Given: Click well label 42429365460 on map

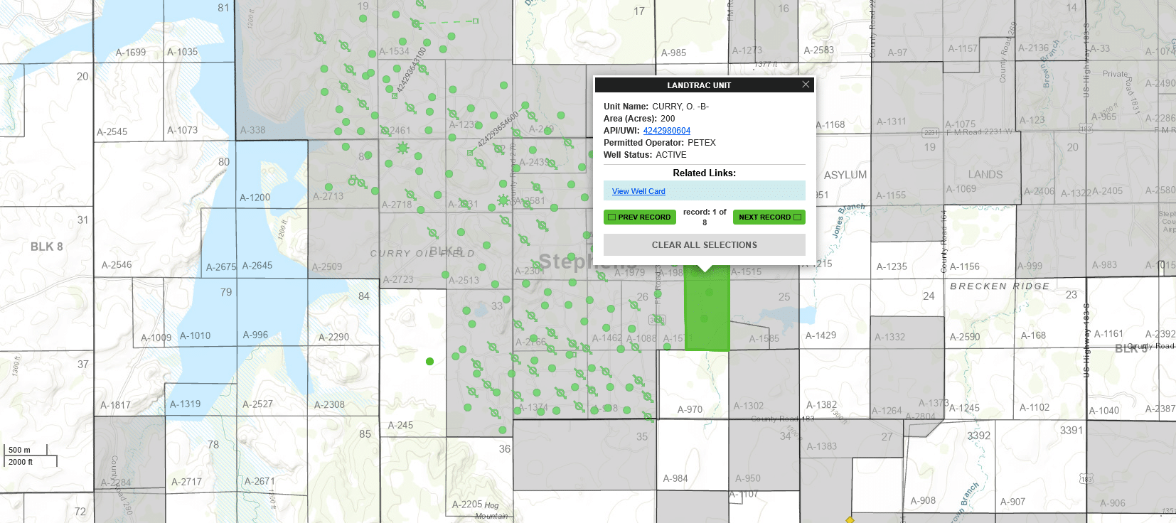Looking at the screenshot, I should 498,129.
